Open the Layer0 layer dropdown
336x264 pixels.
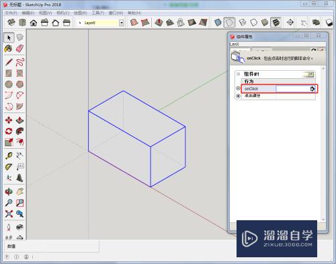(x=122, y=23)
